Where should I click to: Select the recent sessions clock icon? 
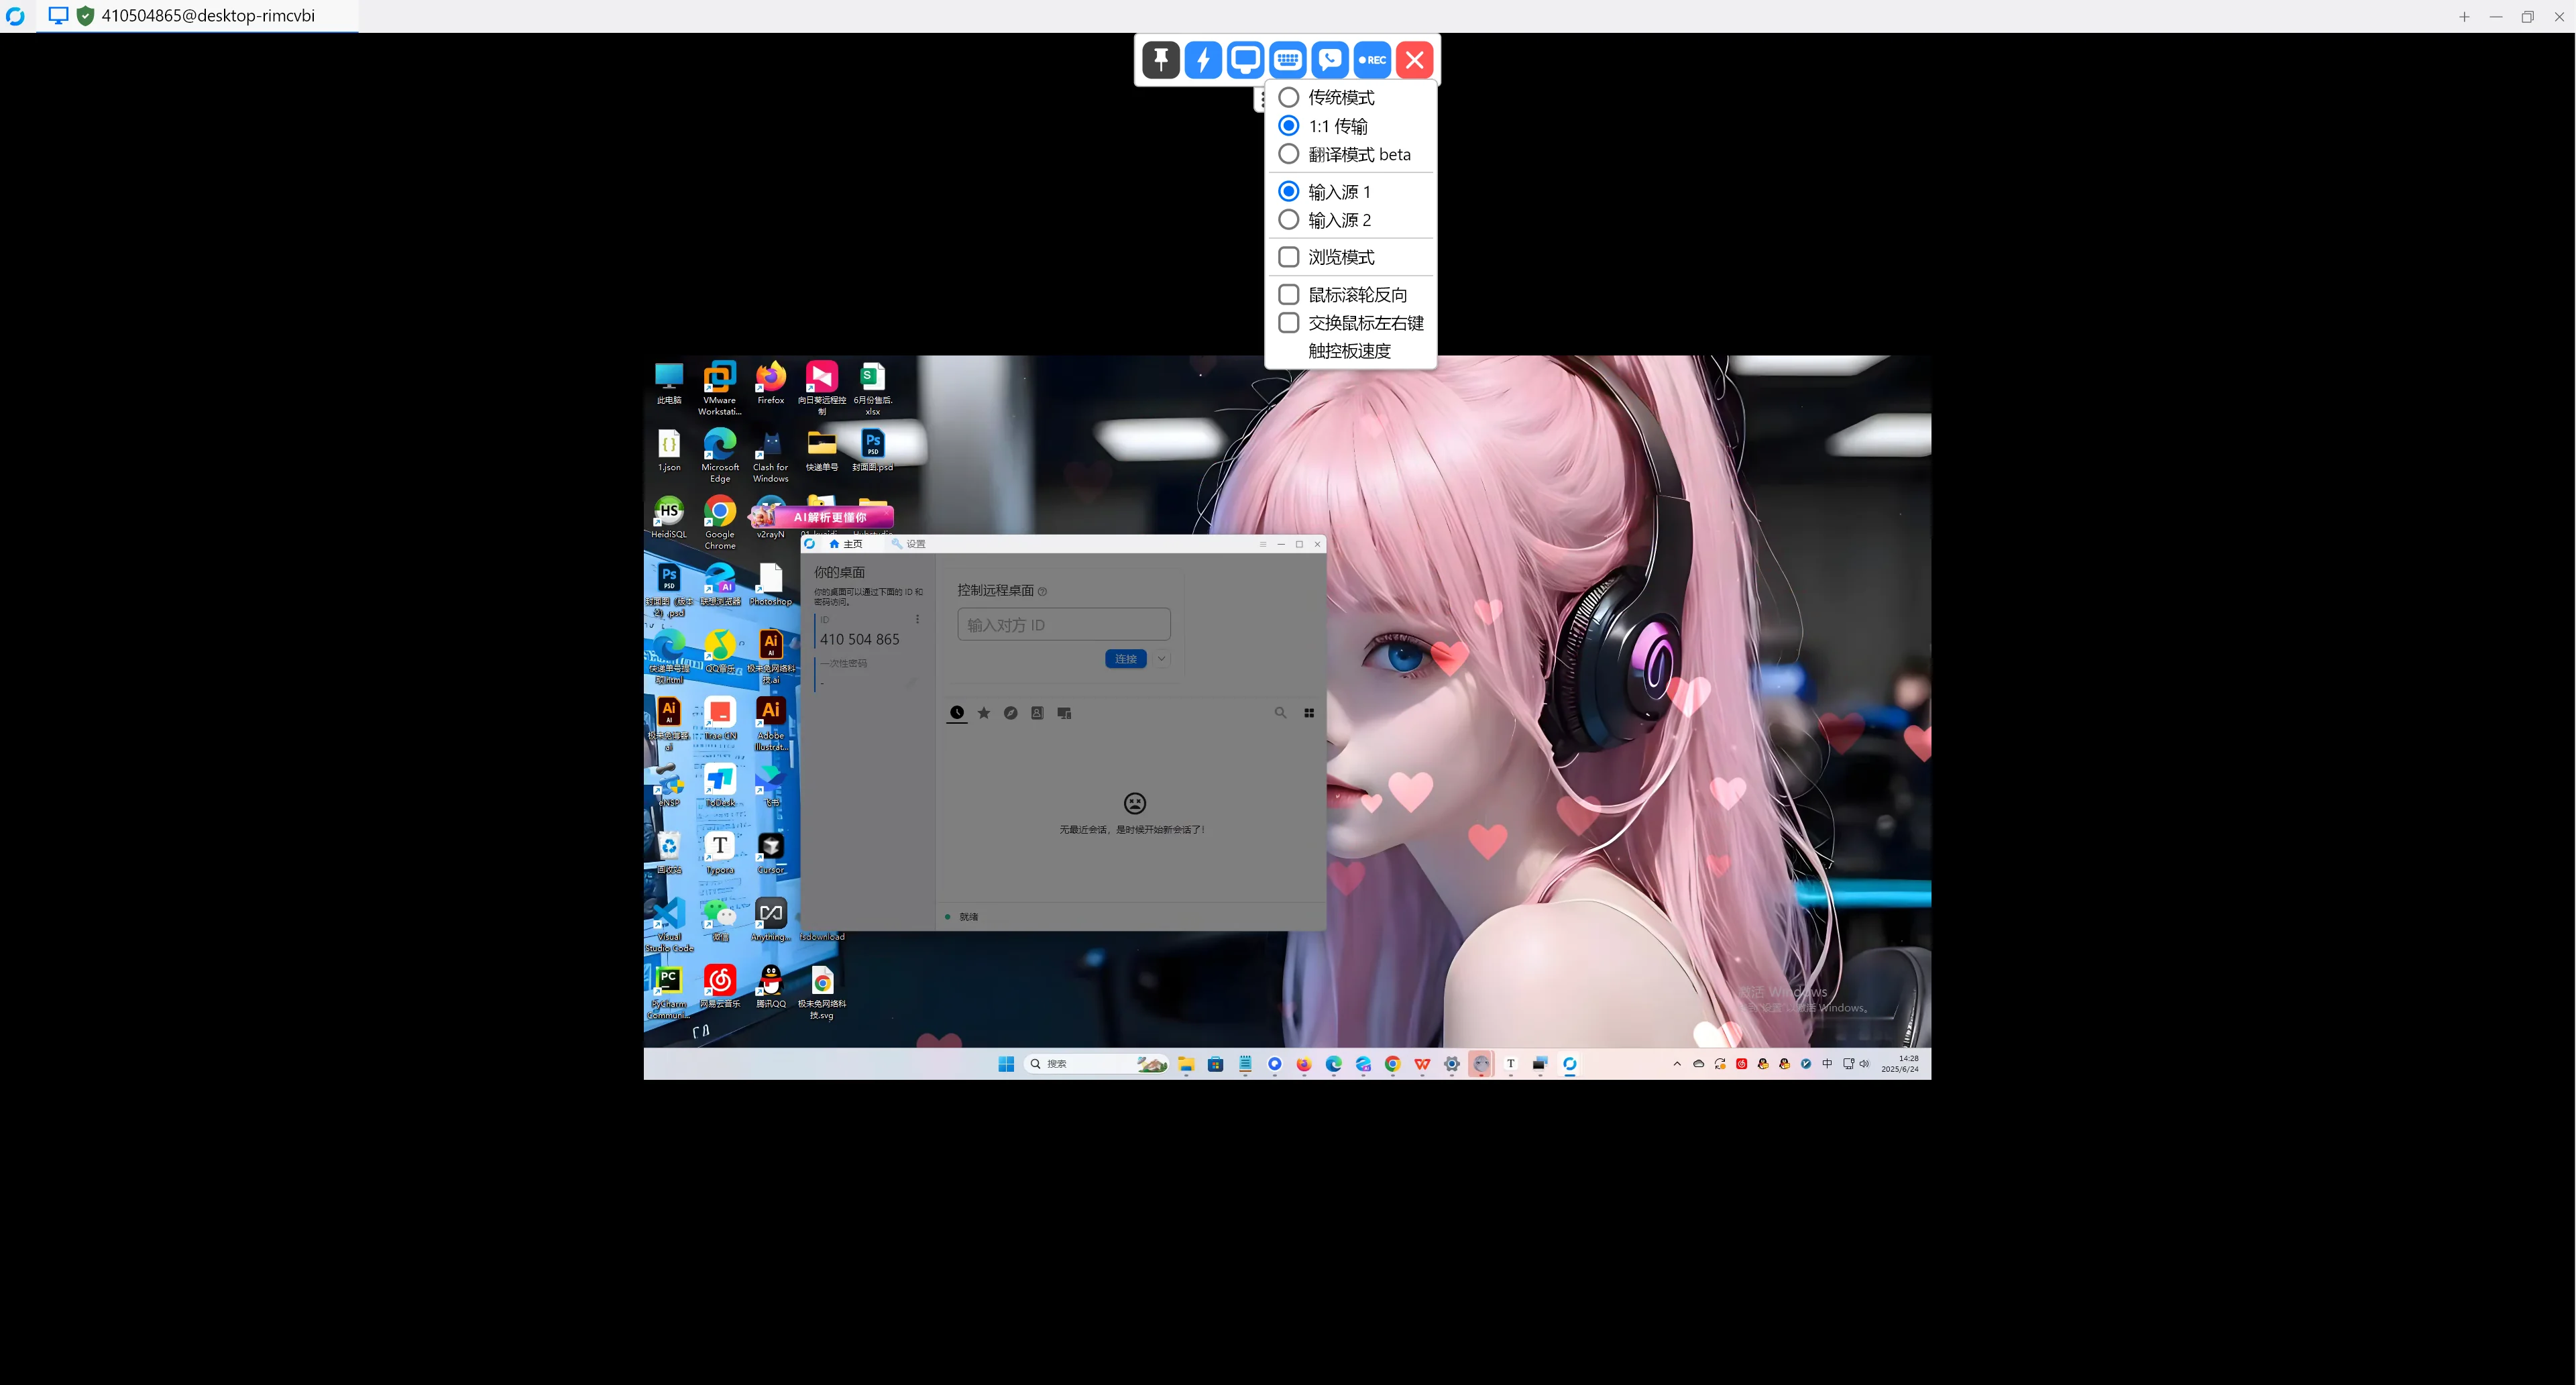pyautogui.click(x=957, y=713)
